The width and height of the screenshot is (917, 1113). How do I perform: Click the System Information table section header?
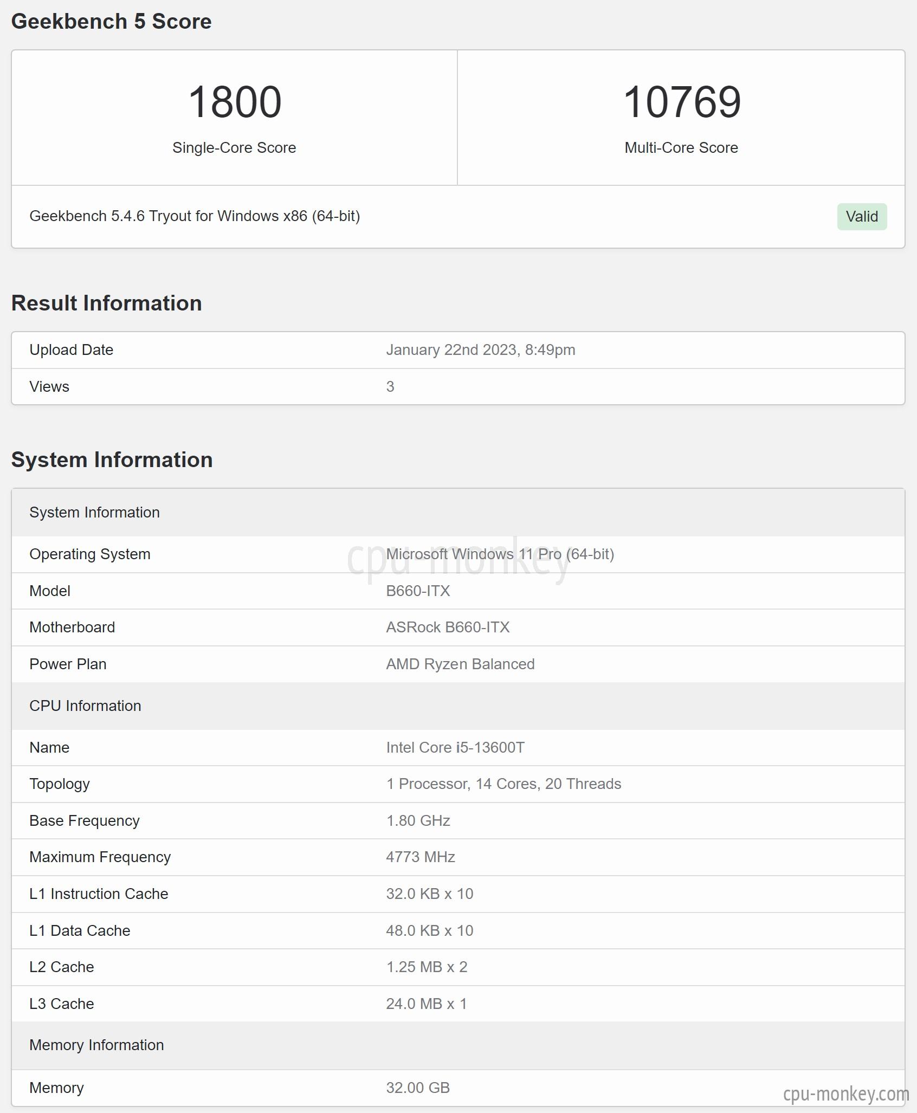[458, 513]
